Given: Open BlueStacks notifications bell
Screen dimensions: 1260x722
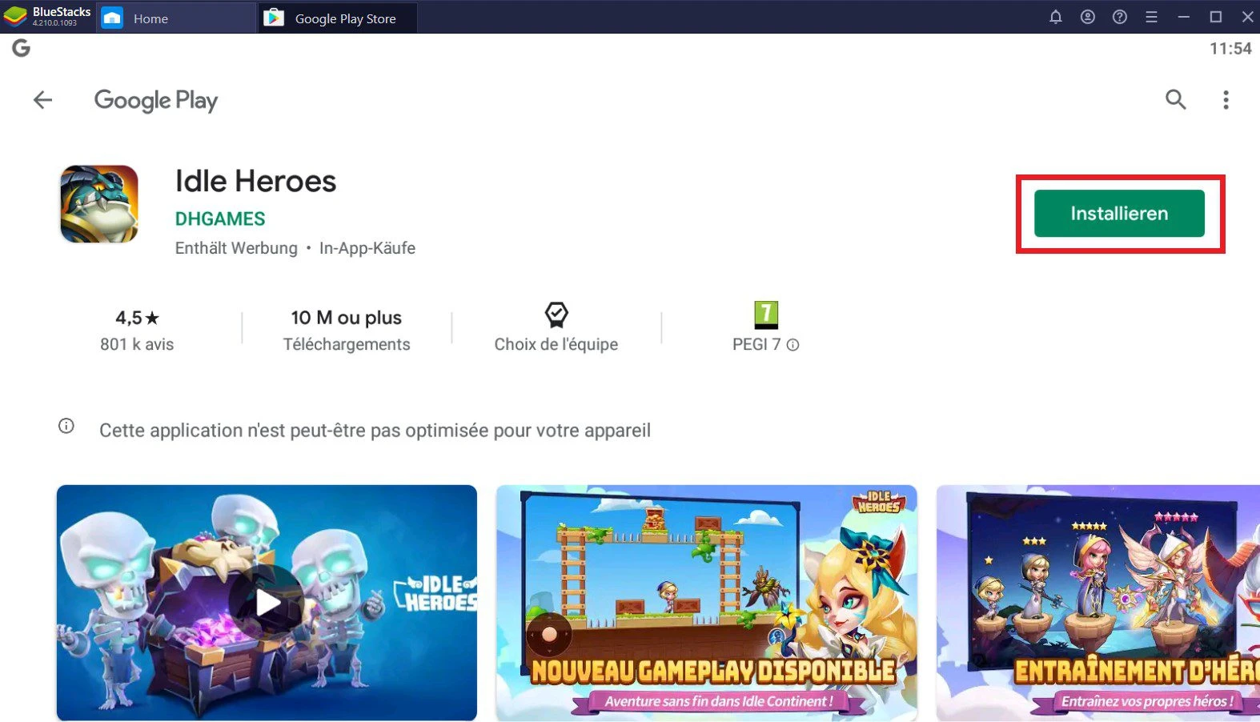Looking at the screenshot, I should pyautogui.click(x=1056, y=17).
